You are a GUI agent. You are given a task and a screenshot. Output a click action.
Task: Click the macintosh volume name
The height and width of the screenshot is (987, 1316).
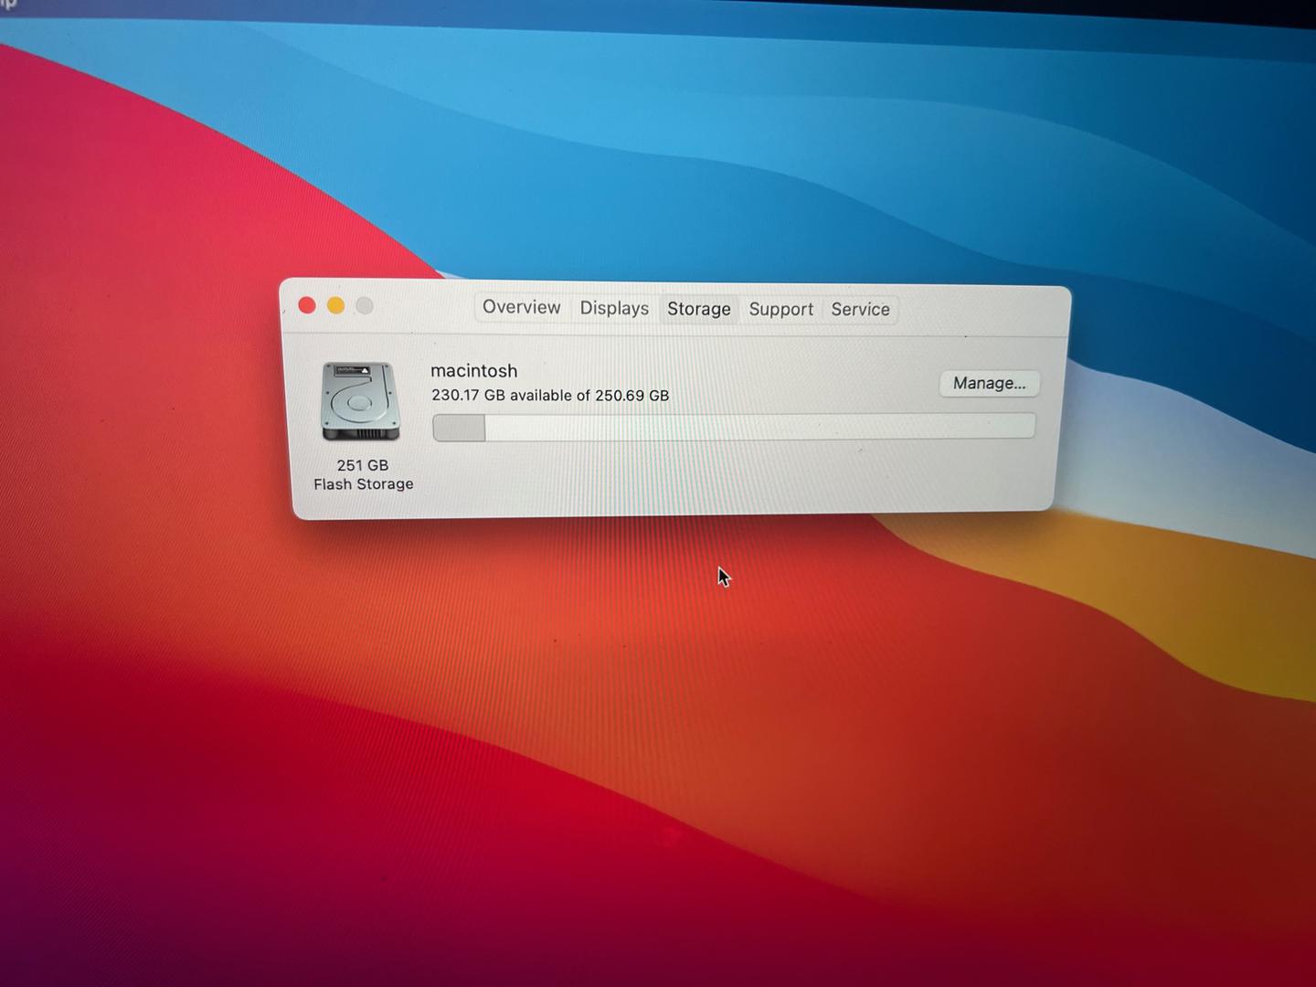(473, 371)
